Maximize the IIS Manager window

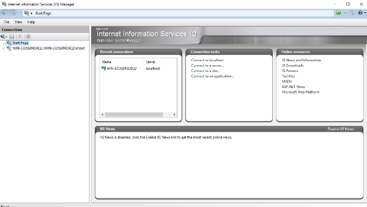click(348, 4)
